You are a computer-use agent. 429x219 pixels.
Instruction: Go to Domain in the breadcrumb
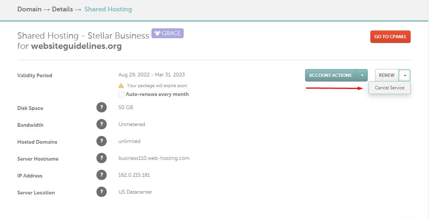(x=29, y=9)
